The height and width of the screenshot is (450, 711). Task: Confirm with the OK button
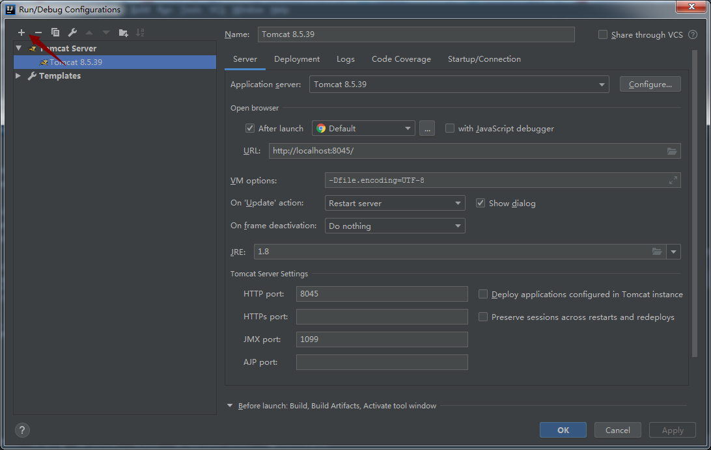click(x=563, y=430)
